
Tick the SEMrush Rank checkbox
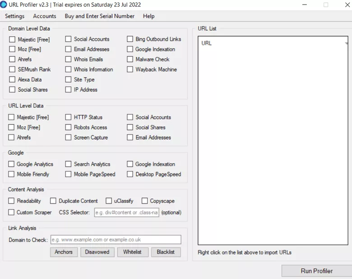pos(12,70)
